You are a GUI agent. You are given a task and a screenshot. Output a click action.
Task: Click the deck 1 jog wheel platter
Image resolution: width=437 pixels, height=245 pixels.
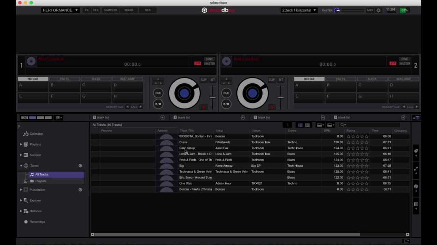184,93
